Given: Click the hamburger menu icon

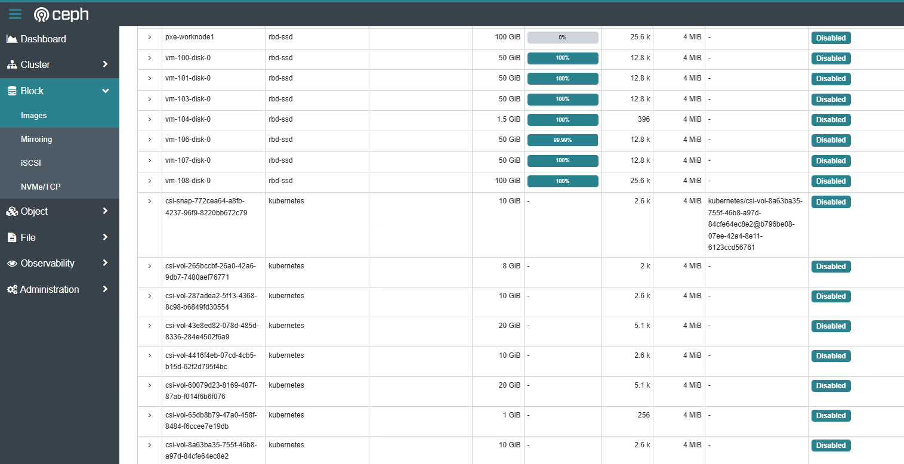Looking at the screenshot, I should pos(15,14).
